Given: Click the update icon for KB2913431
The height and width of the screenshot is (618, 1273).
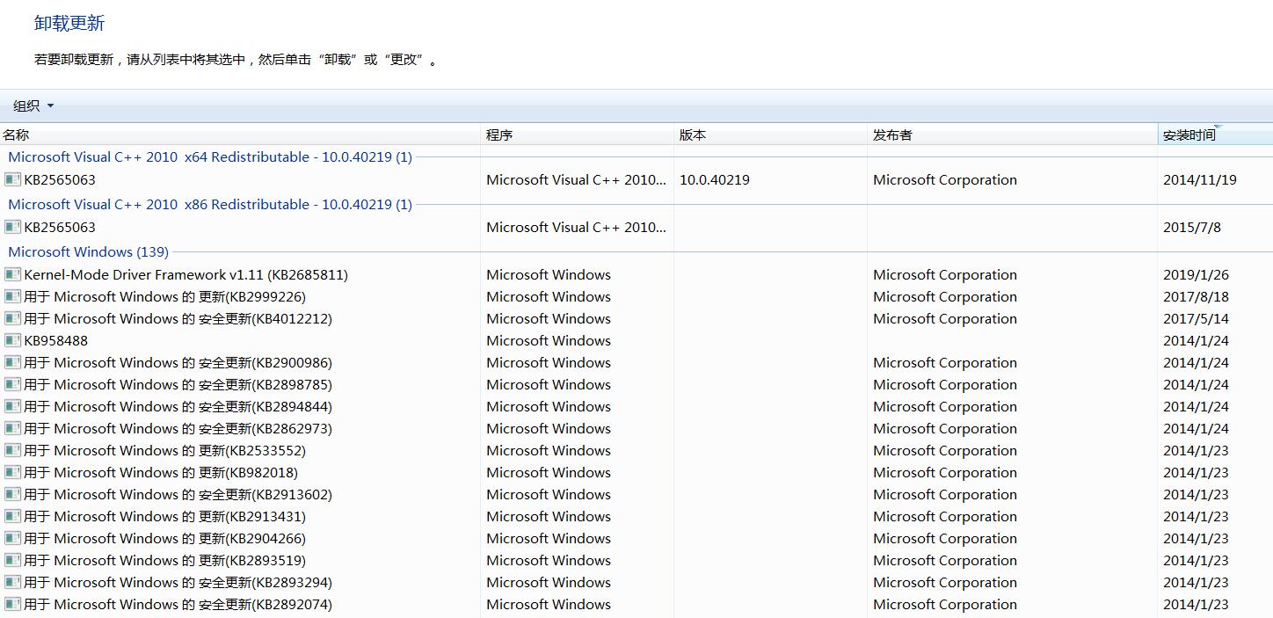Looking at the screenshot, I should (x=12, y=516).
